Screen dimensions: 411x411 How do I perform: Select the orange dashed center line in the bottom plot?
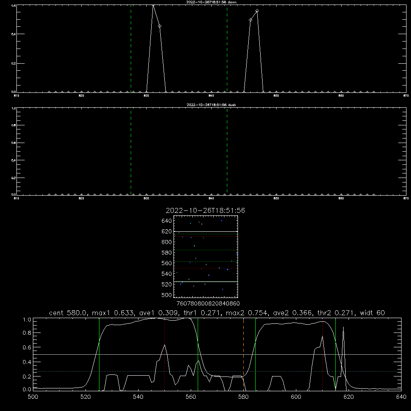tap(243, 354)
